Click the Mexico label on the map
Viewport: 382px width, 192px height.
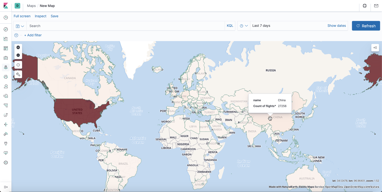(x=78, y=131)
